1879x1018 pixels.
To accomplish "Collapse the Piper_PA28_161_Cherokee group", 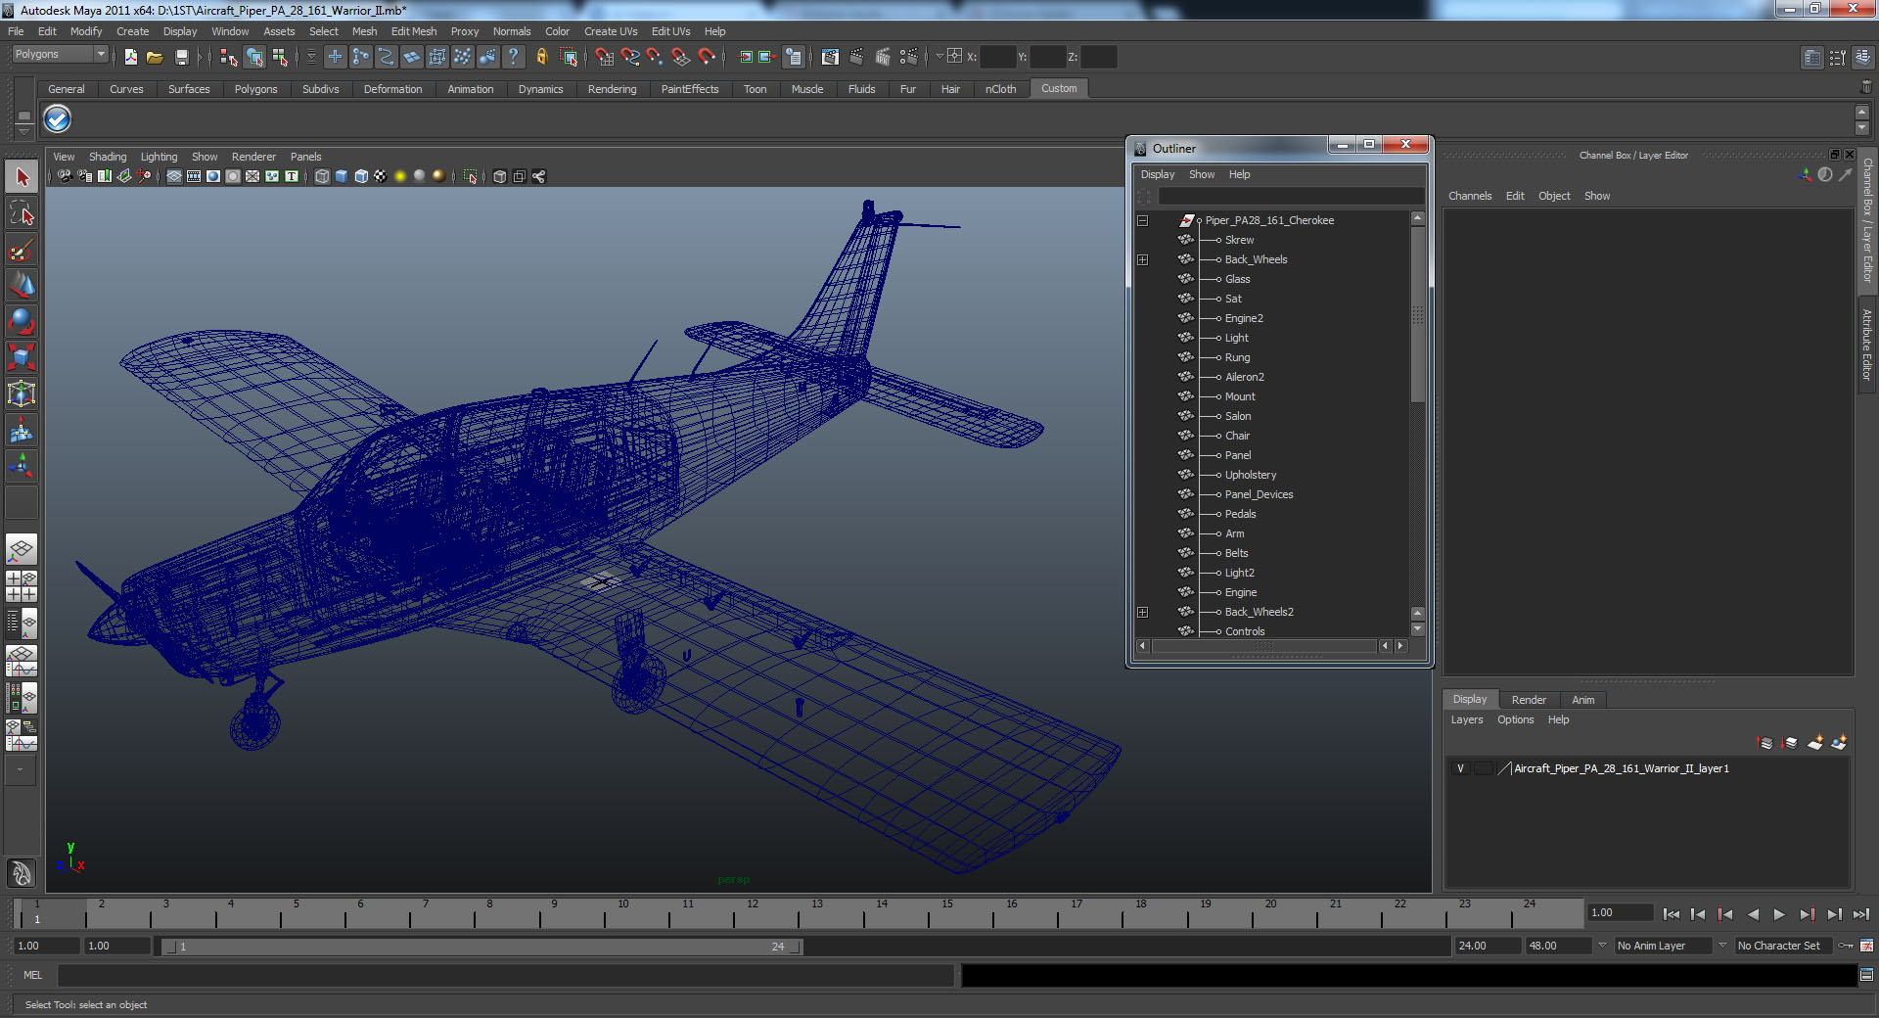I will (x=1142, y=220).
